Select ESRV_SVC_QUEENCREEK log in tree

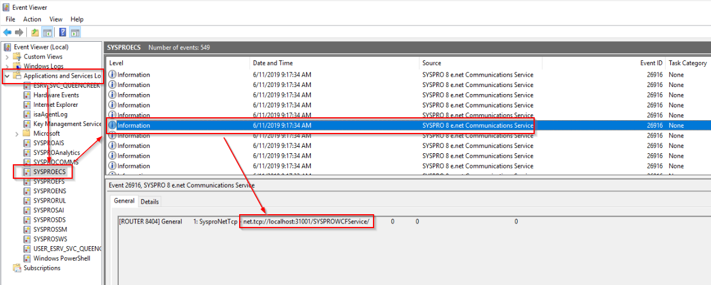tap(66, 86)
